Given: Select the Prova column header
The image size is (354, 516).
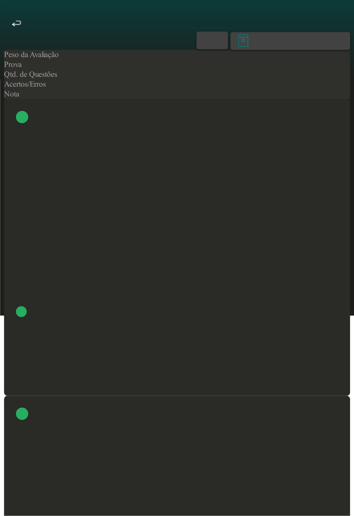Looking at the screenshot, I should click(13, 65).
